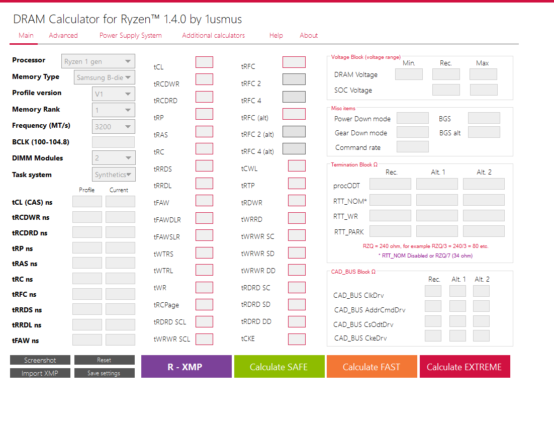
Task: Open the Help tab
Action: (x=276, y=35)
